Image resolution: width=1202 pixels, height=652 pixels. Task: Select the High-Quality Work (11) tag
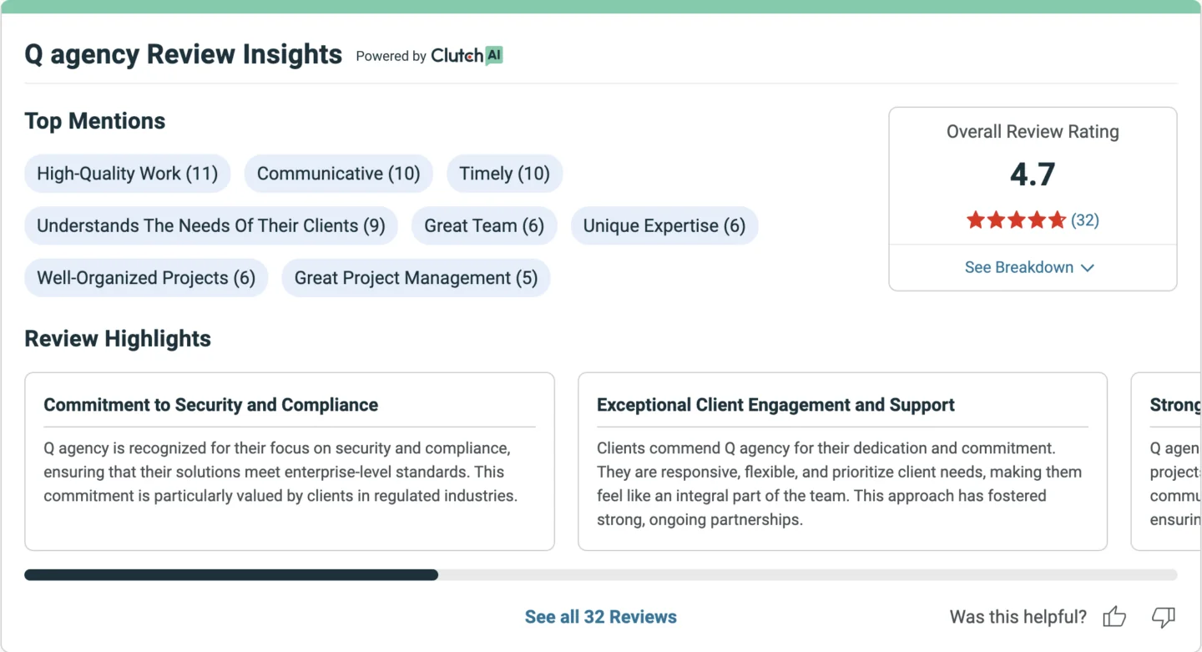pyautogui.click(x=127, y=174)
